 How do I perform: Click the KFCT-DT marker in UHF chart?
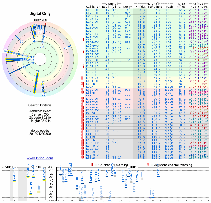coord(77,189)
